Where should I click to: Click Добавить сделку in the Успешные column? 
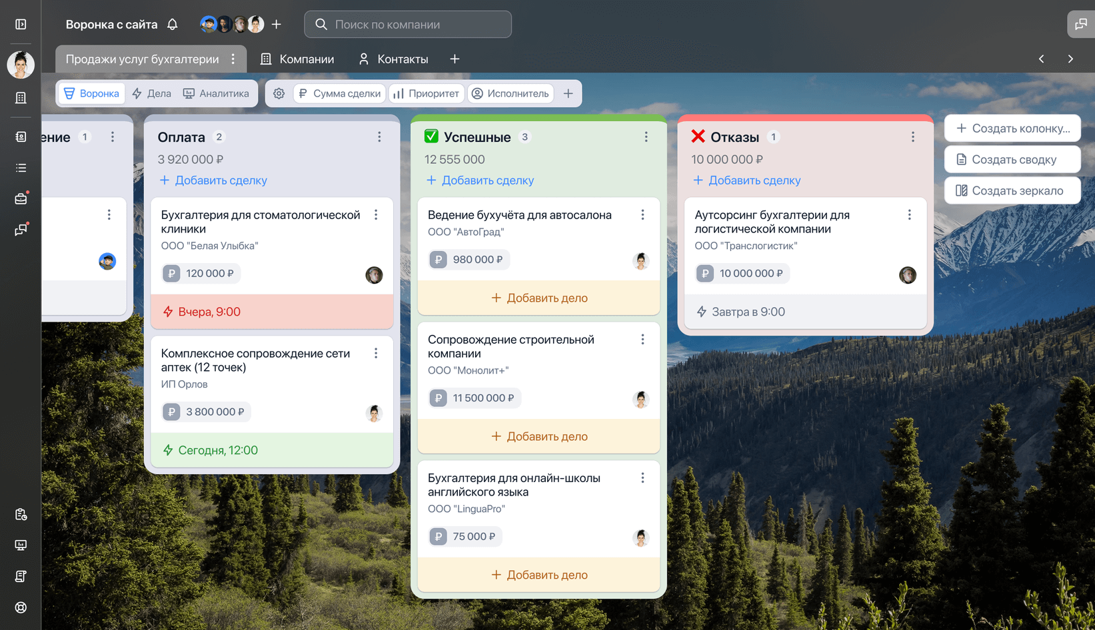pyautogui.click(x=480, y=180)
